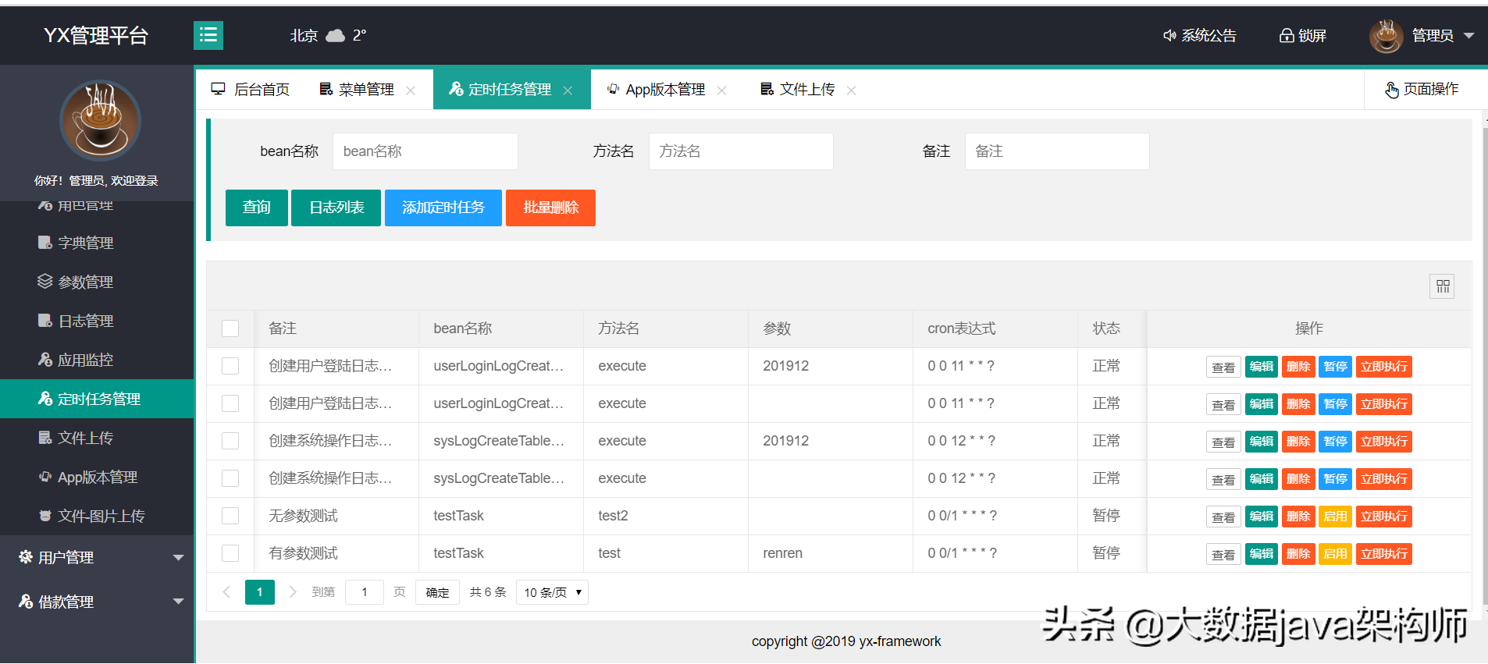Toggle the sidebar menu collapse icon
Viewport: 1488px width, 664px height.
208,35
